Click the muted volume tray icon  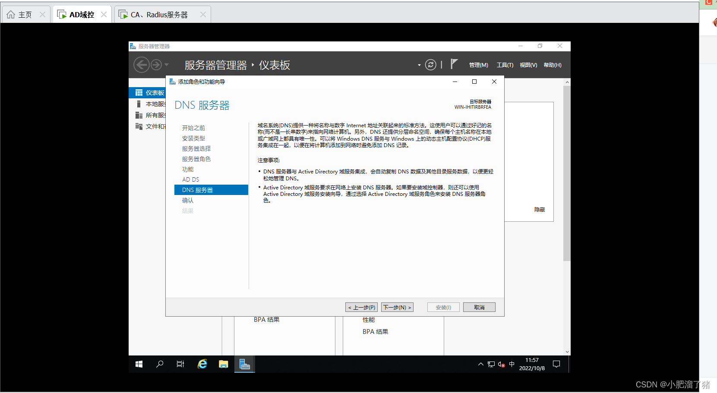pyautogui.click(x=501, y=364)
